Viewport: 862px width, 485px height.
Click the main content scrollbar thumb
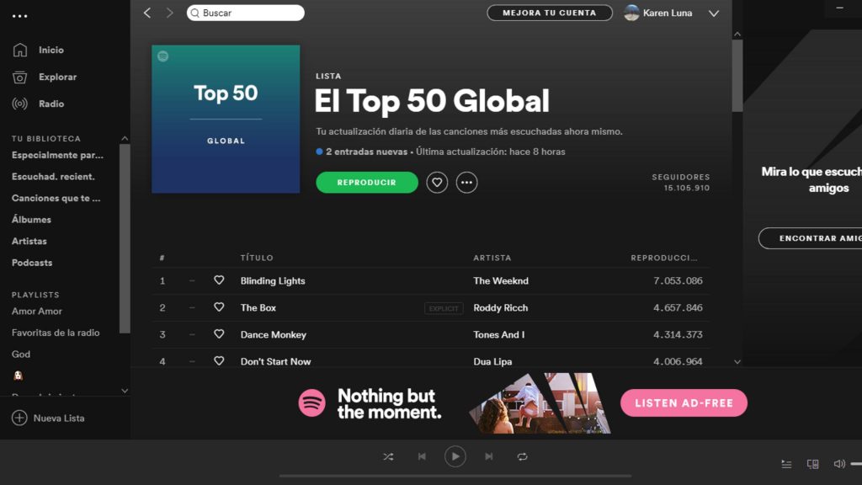[737, 75]
